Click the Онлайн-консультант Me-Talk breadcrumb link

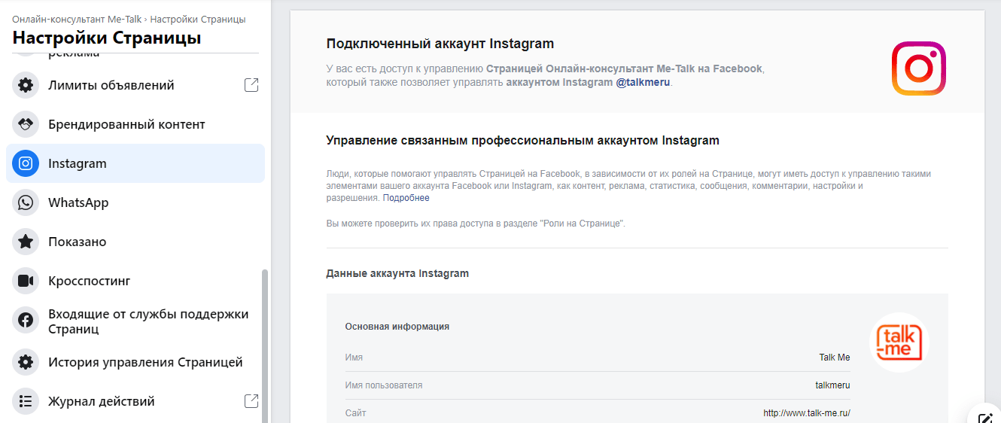(x=77, y=19)
